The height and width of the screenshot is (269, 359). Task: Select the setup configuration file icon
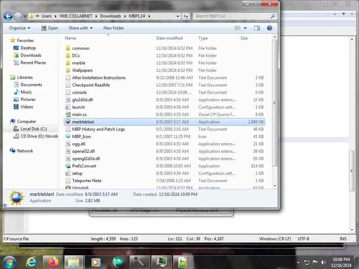click(68, 173)
